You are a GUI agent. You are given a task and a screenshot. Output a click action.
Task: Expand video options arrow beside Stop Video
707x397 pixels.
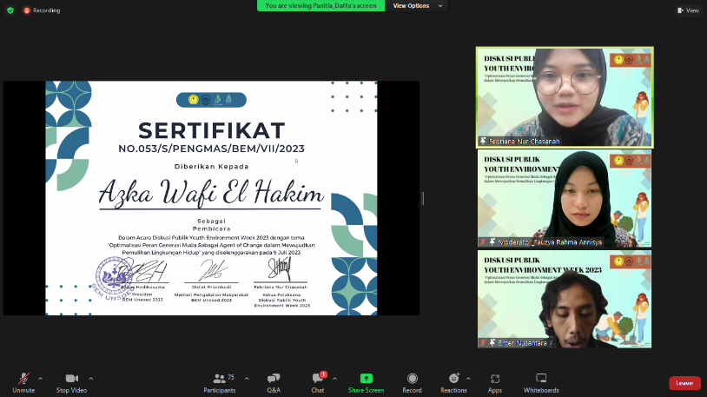91,378
